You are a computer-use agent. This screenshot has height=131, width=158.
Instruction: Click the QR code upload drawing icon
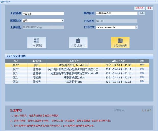point(37,41)
